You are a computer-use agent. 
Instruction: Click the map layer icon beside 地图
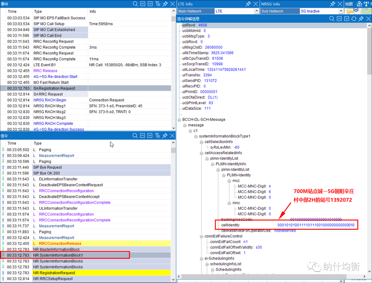click(x=359, y=4)
